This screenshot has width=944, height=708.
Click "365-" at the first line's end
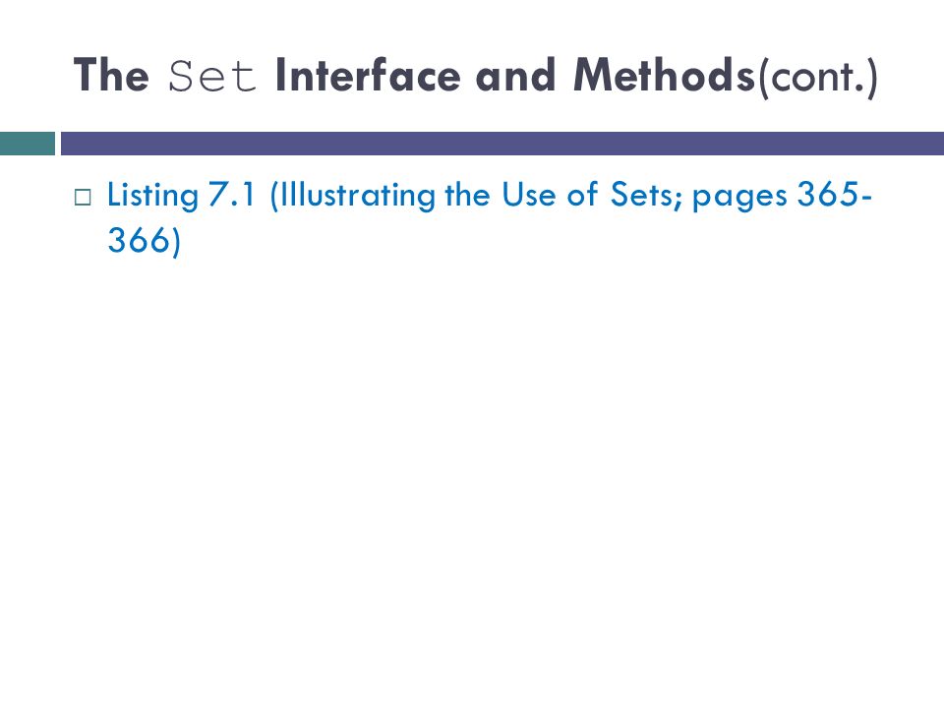[835, 195]
